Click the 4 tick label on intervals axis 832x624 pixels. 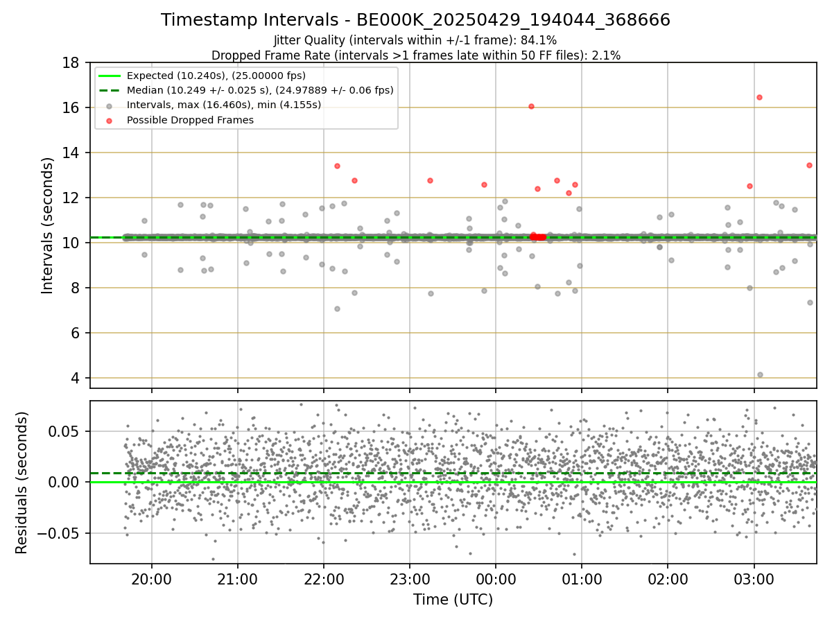tap(75, 378)
